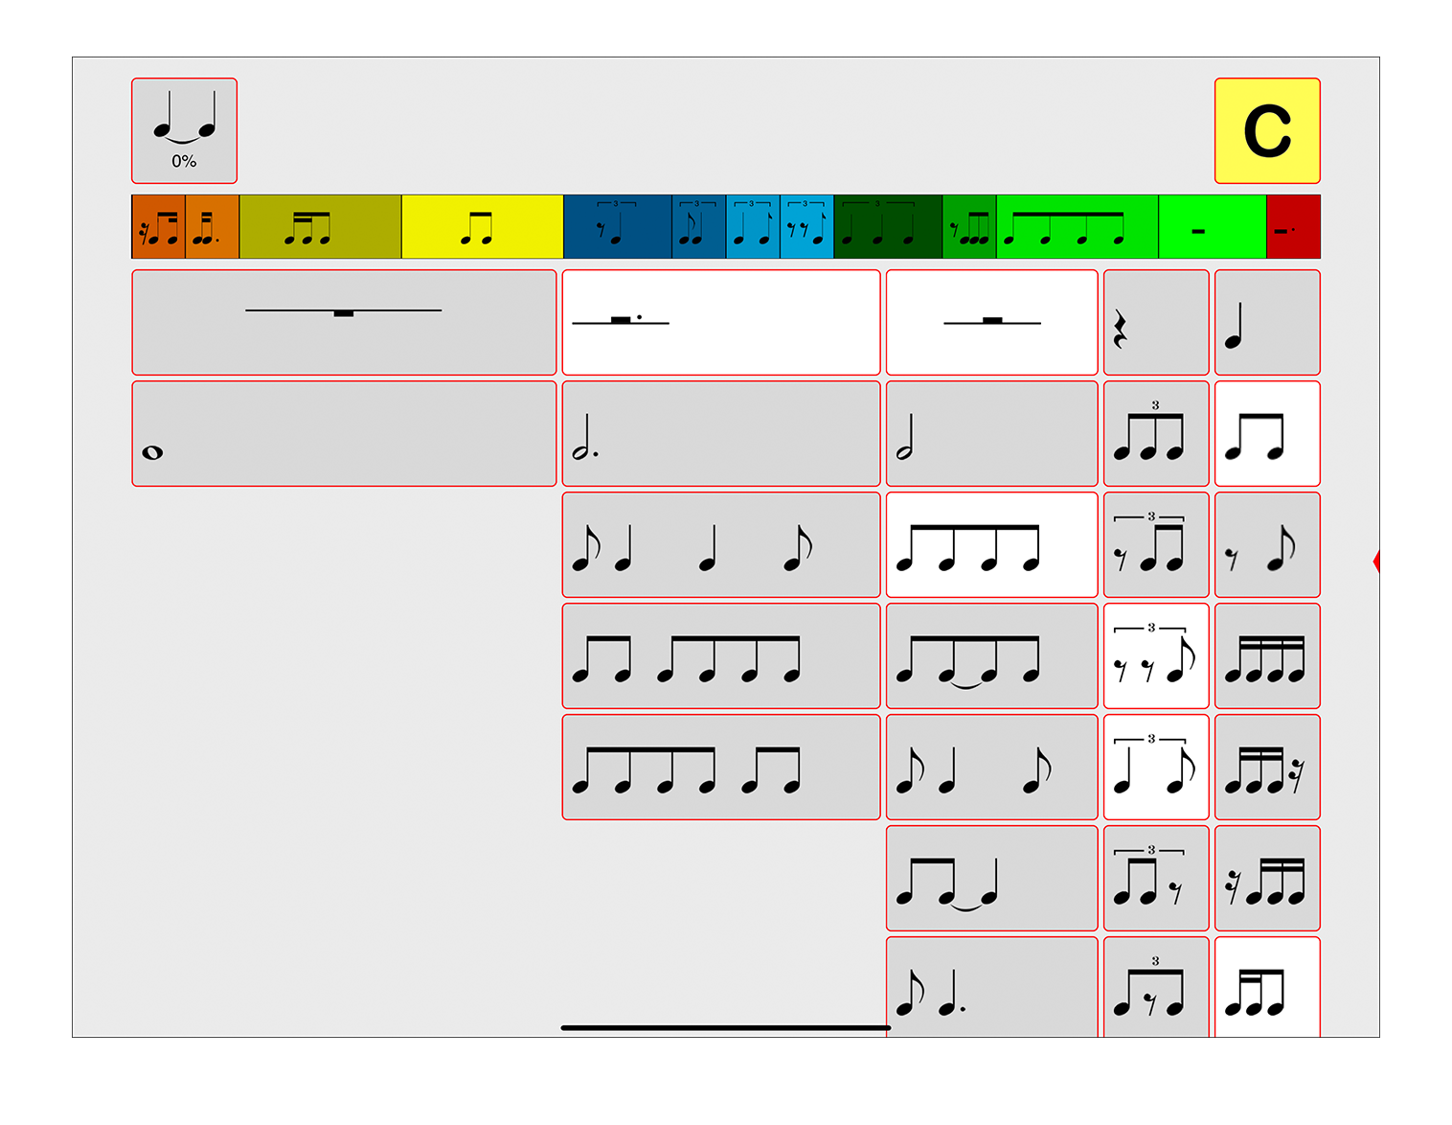This screenshot has height=1125, width=1452.
Task: Choose the quarter rest cell
Action: pos(1156,322)
